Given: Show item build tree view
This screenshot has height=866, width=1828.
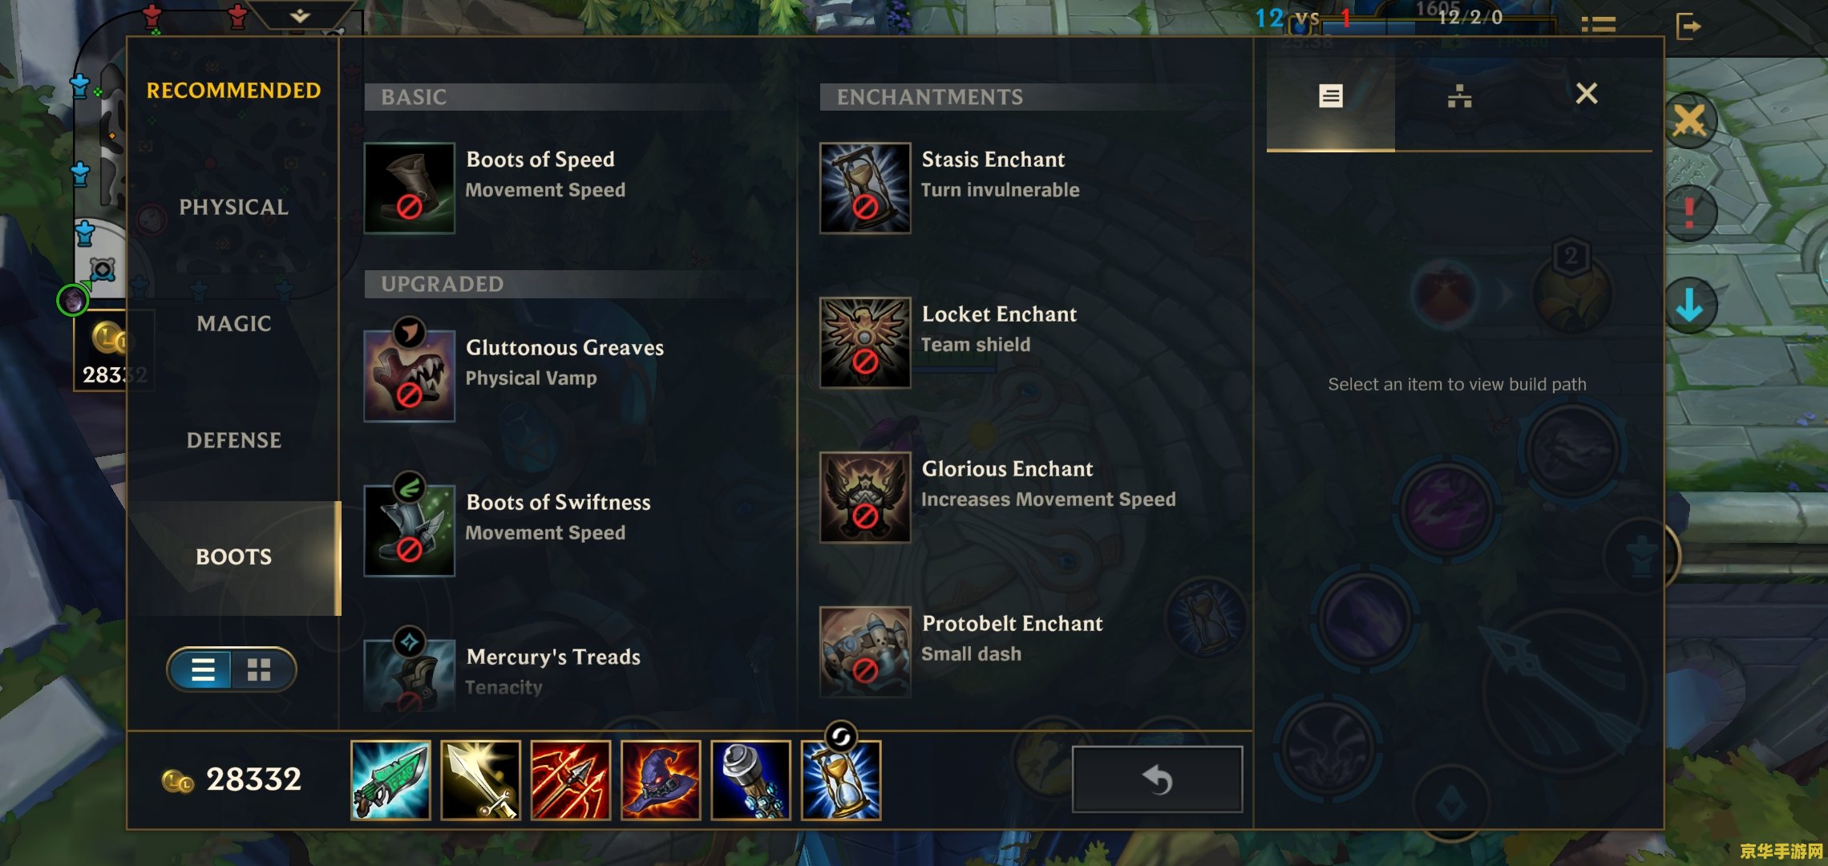Looking at the screenshot, I should [1459, 97].
